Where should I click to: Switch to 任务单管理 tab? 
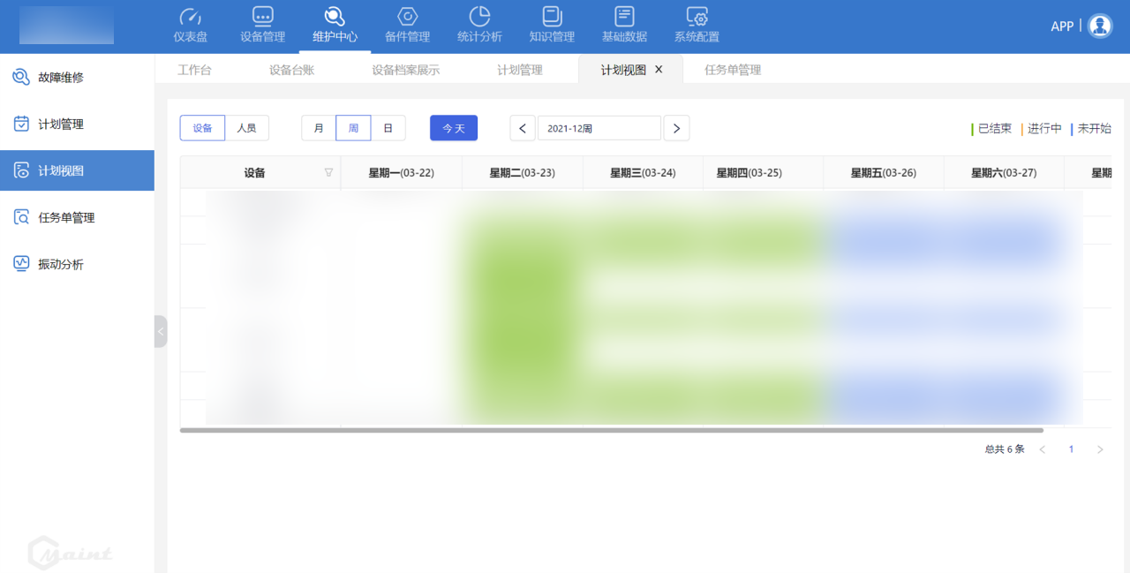732,70
